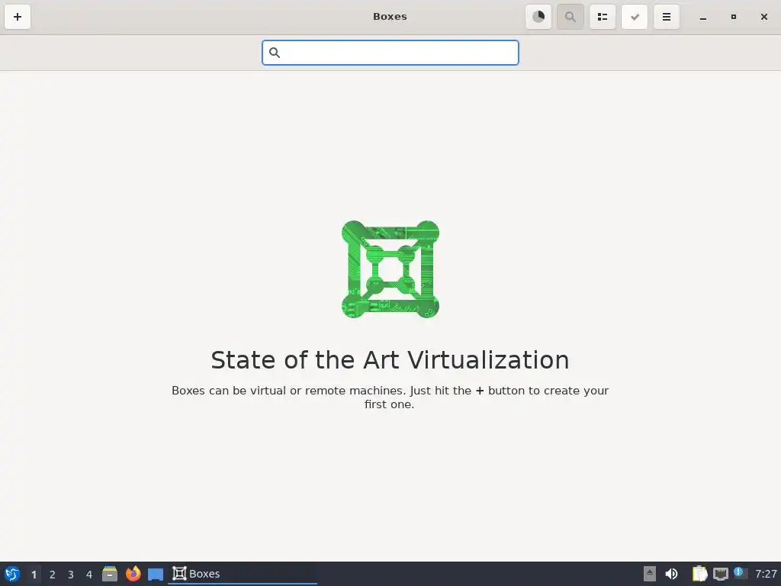Click the clock showing 7:27

(766, 574)
